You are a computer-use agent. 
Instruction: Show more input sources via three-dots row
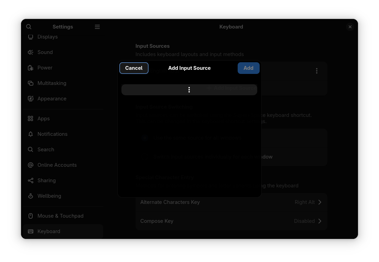(189, 90)
